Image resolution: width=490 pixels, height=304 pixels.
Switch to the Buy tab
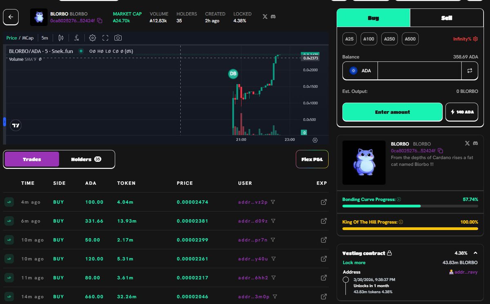[x=373, y=18]
